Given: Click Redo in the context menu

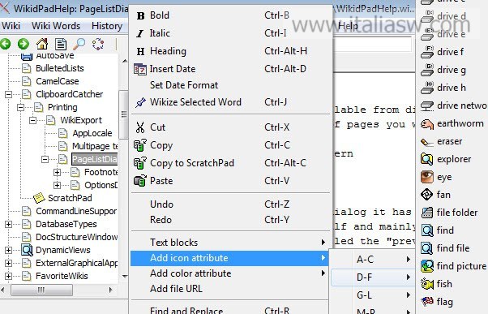Looking at the screenshot, I should point(230,220).
